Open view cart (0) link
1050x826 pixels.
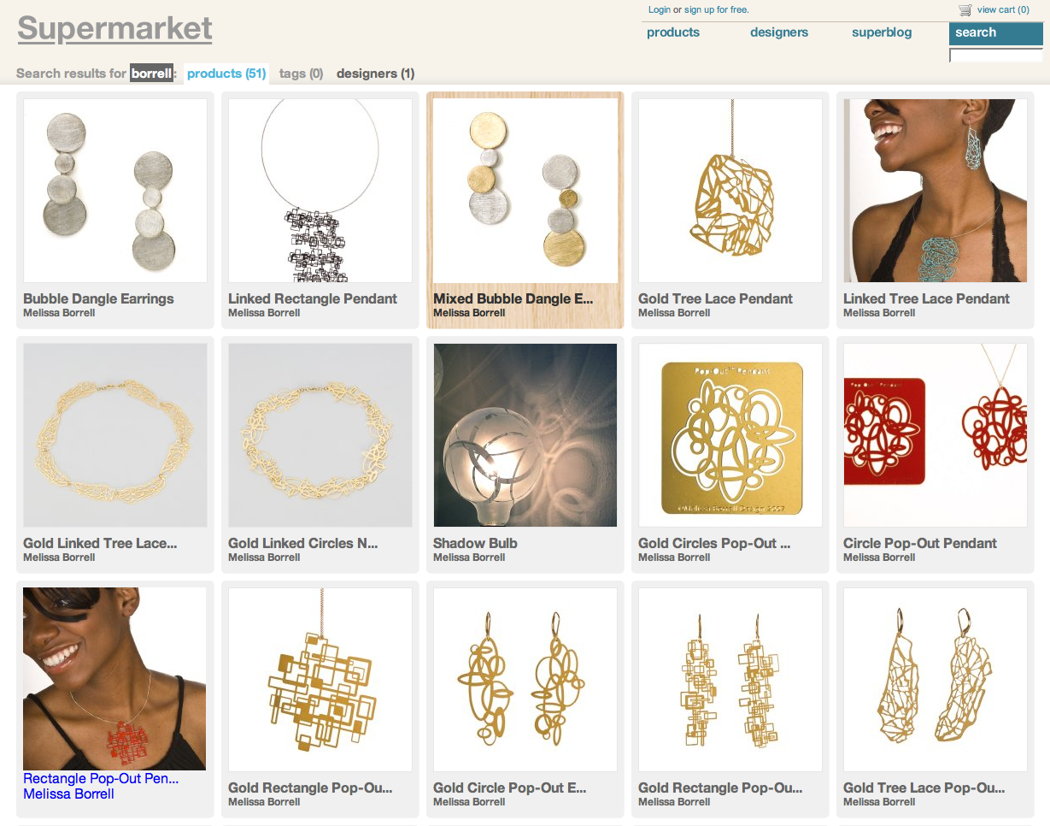tap(1003, 9)
